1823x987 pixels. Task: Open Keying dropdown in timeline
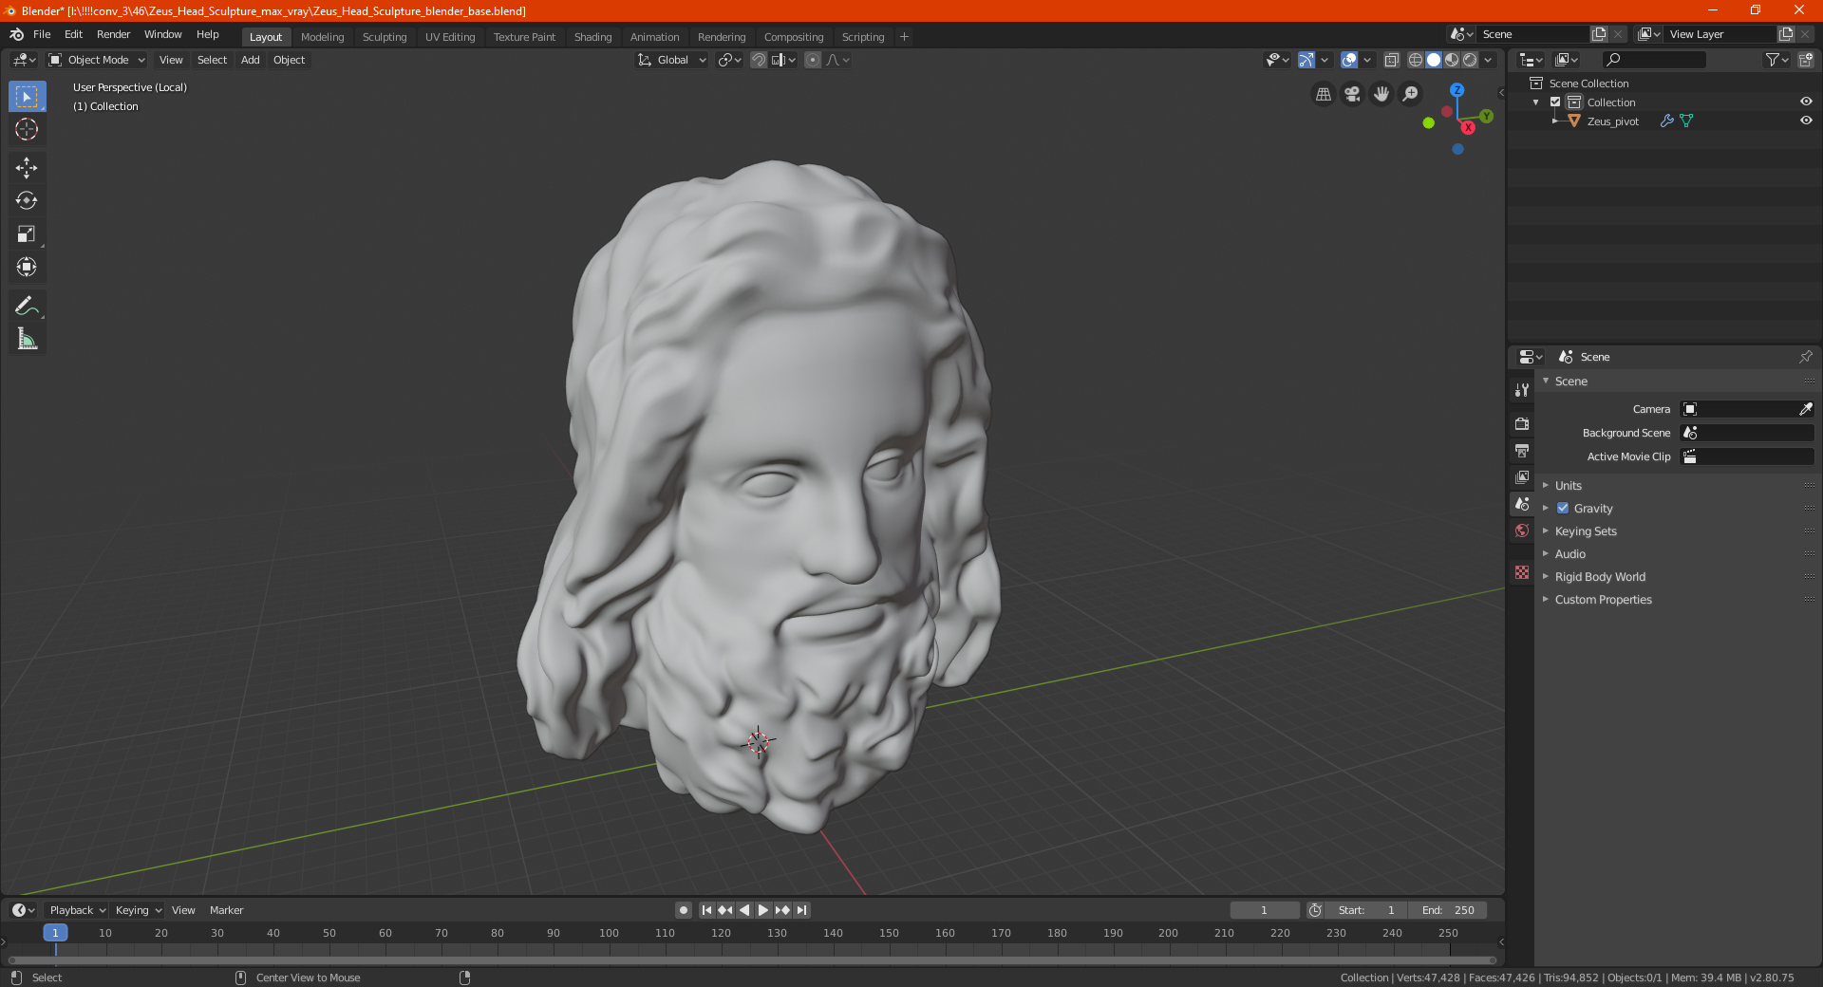click(x=138, y=910)
